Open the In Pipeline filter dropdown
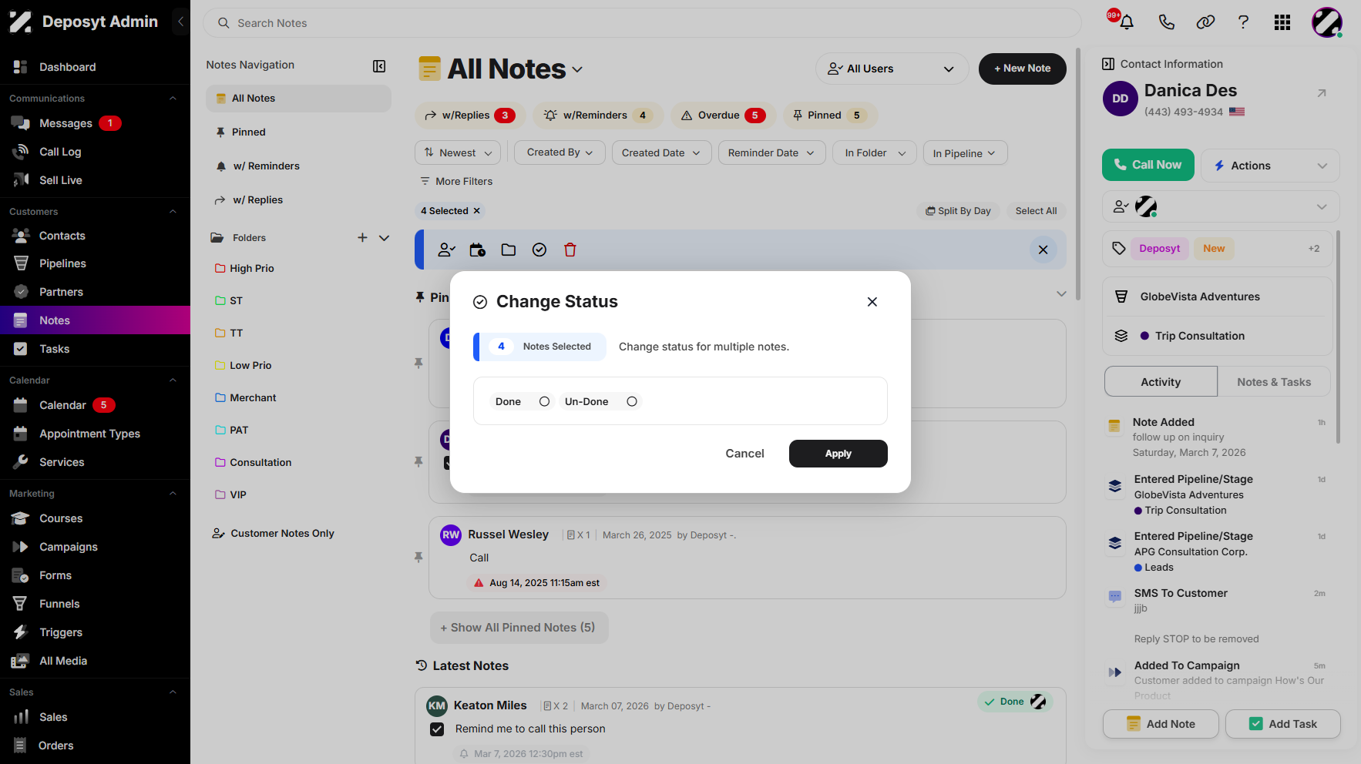 click(965, 152)
